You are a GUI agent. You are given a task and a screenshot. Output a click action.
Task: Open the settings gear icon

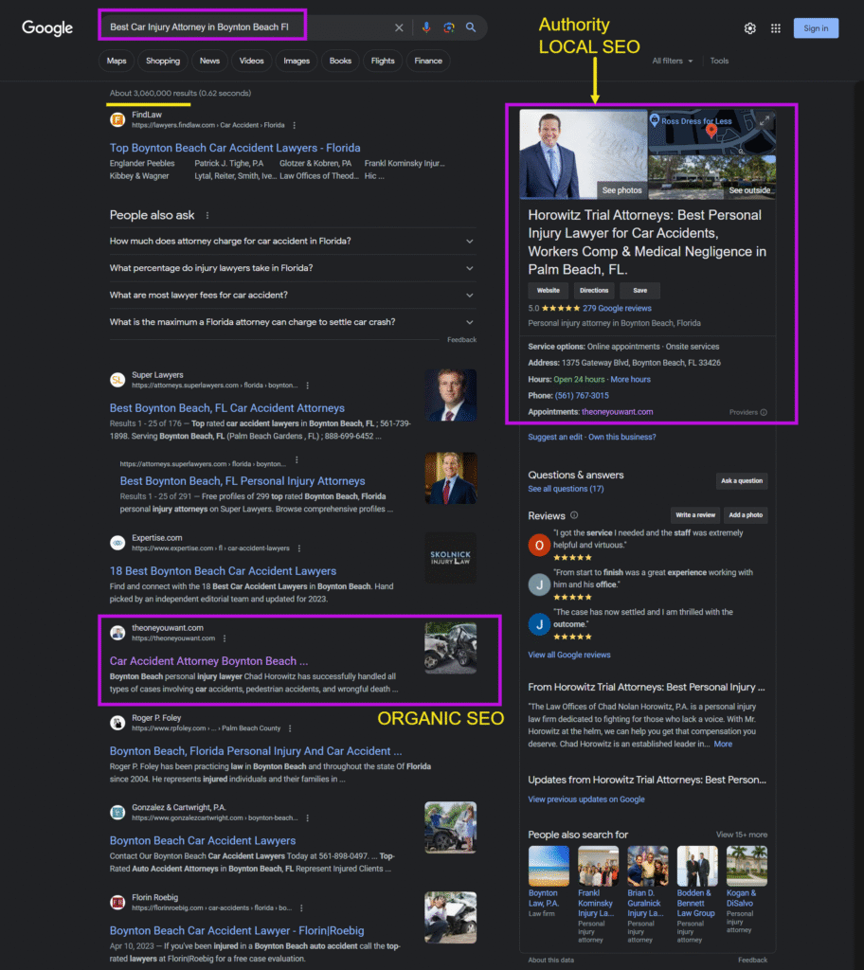[x=750, y=28]
